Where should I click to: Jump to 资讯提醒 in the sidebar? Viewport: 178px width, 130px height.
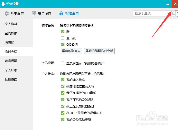point(16,61)
